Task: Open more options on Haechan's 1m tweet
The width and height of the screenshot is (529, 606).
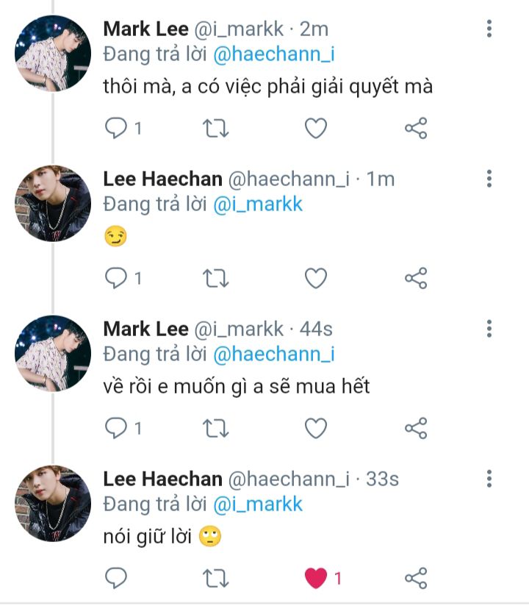Action: [489, 179]
